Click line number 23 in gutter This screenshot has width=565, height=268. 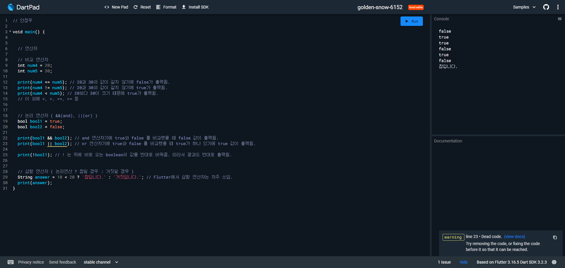coord(5,144)
